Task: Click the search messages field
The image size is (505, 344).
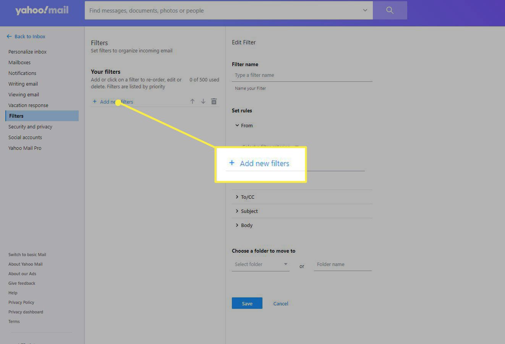Action: pos(223,10)
